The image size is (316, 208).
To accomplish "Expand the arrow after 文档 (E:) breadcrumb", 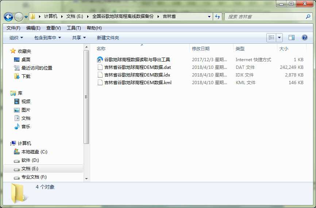I will [x=88, y=16].
